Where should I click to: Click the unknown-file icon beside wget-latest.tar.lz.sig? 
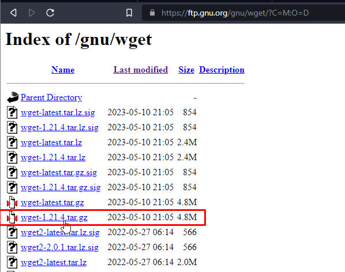tap(12, 112)
